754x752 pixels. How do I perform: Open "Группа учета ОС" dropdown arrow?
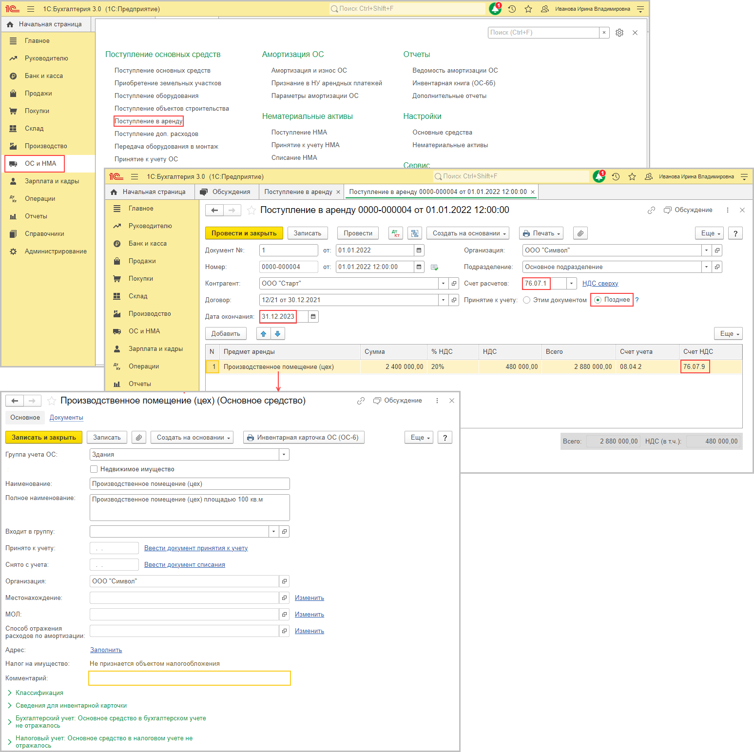click(284, 455)
